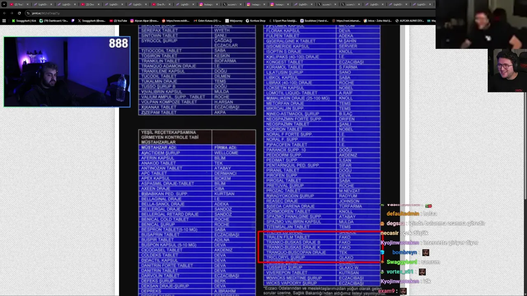527x296 pixels.
Task: Click the 'ZIZEPAM TABLET' row
Action: pyautogui.click(x=197, y=112)
